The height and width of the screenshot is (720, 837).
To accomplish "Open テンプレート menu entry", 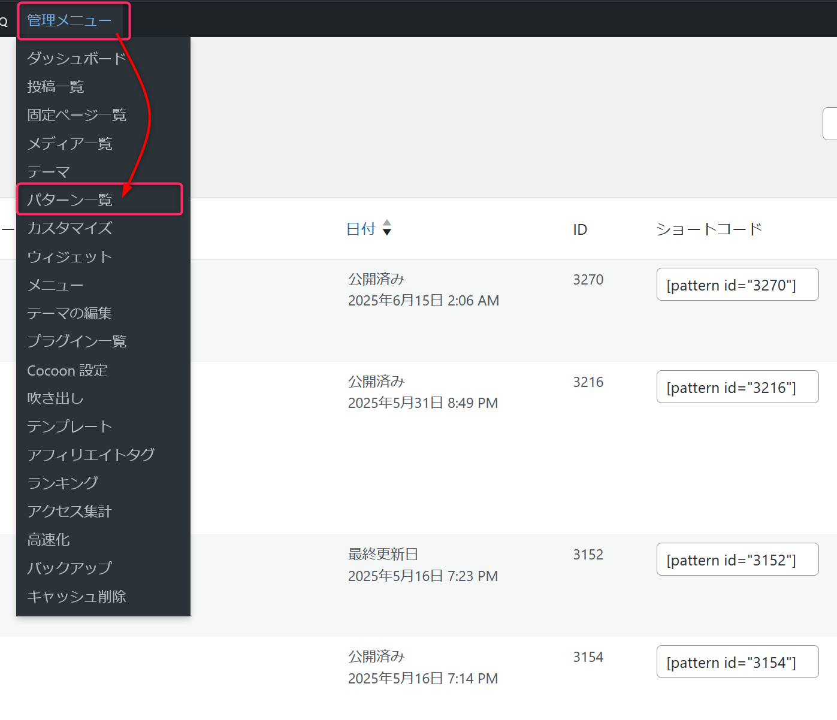I will coord(70,426).
